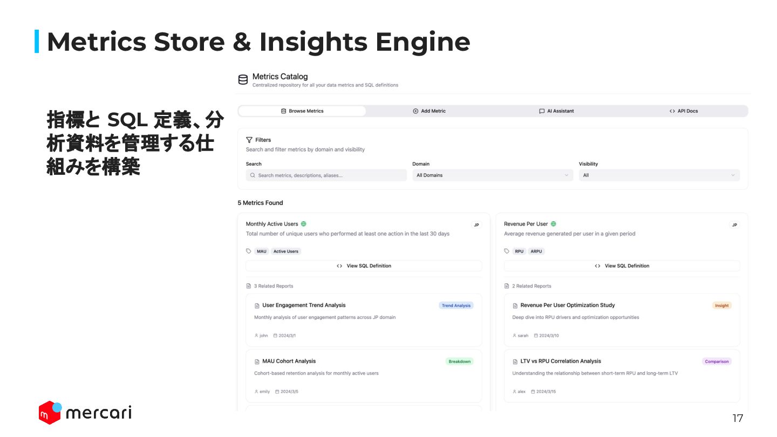Click JP badge on Monthly Active Users card
The height and width of the screenshot is (437, 777).
[476, 225]
